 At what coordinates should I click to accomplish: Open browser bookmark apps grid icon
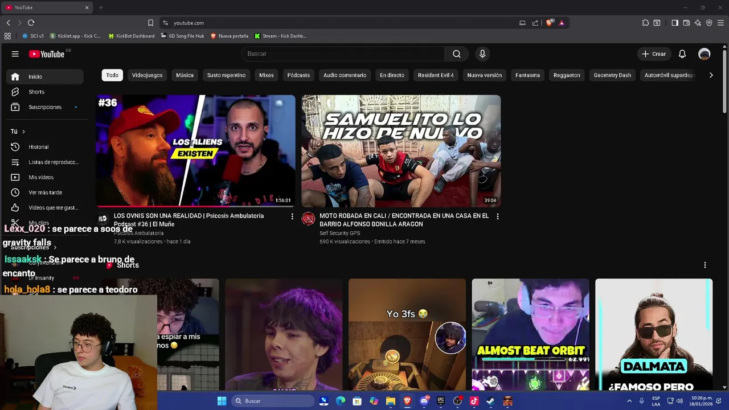7,36
